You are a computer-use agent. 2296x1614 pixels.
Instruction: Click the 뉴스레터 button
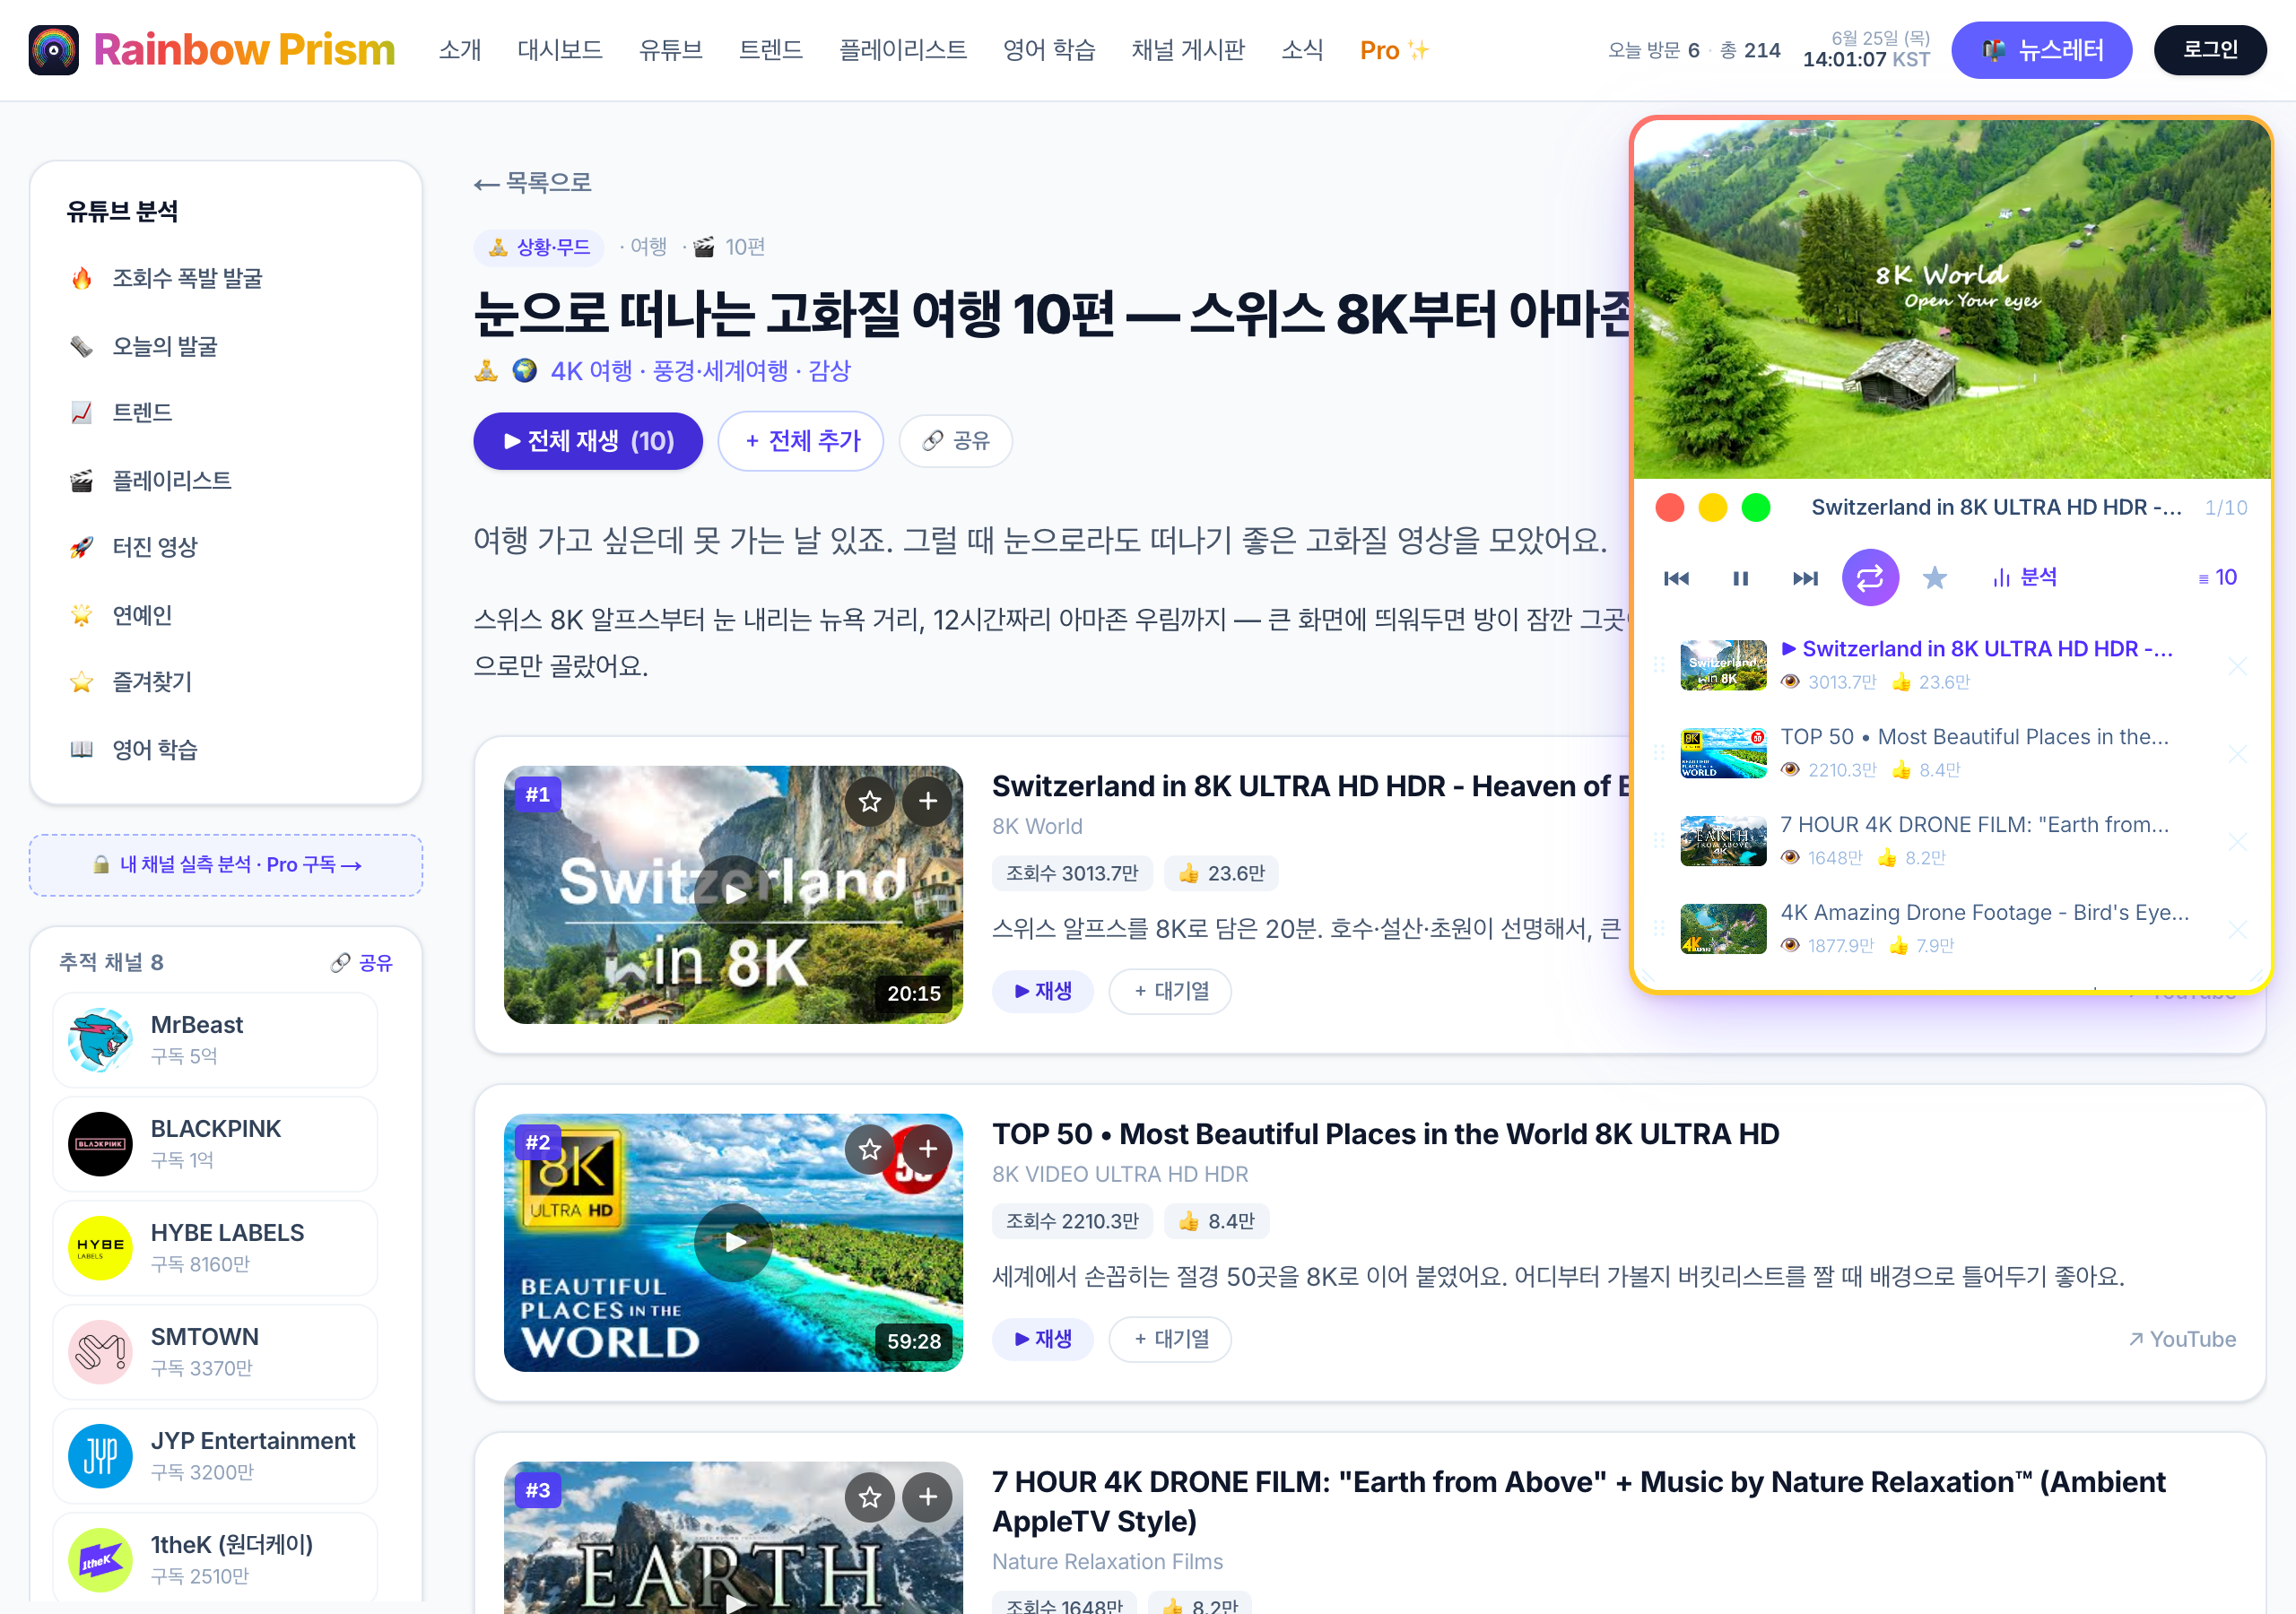pos(2041,50)
